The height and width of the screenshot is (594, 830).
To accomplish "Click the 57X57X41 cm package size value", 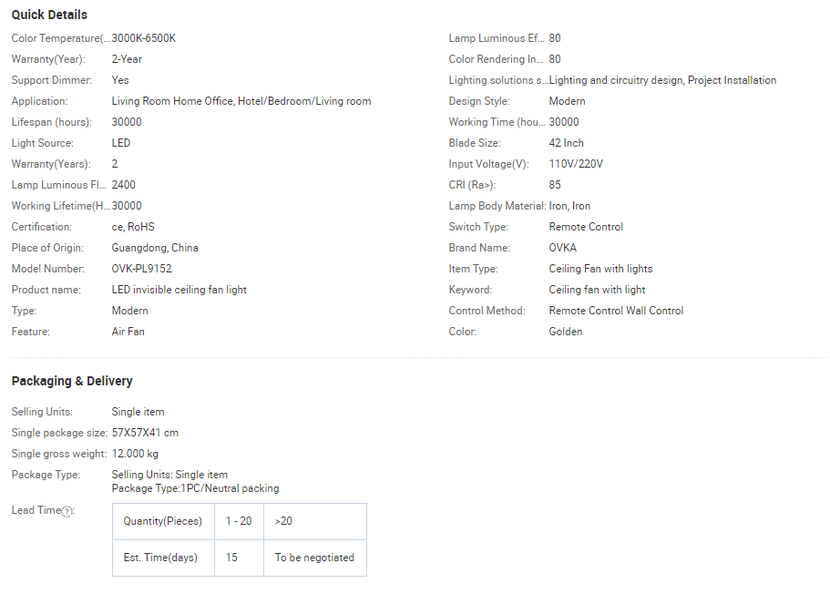I will 145,433.
